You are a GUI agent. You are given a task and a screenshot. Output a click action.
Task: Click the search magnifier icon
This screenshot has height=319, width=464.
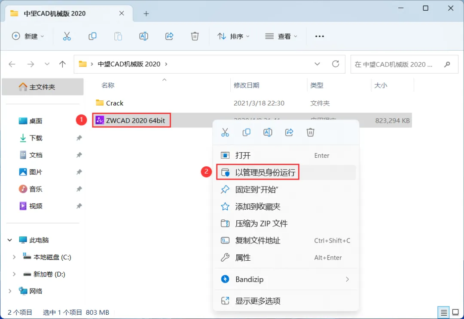[447, 64]
